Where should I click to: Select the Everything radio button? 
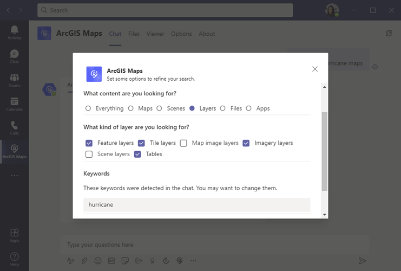(x=88, y=108)
